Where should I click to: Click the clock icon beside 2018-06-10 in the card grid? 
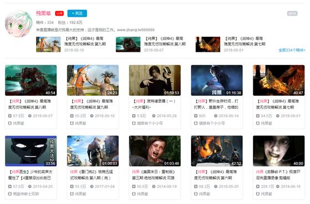pyautogui.click(x=92, y=116)
